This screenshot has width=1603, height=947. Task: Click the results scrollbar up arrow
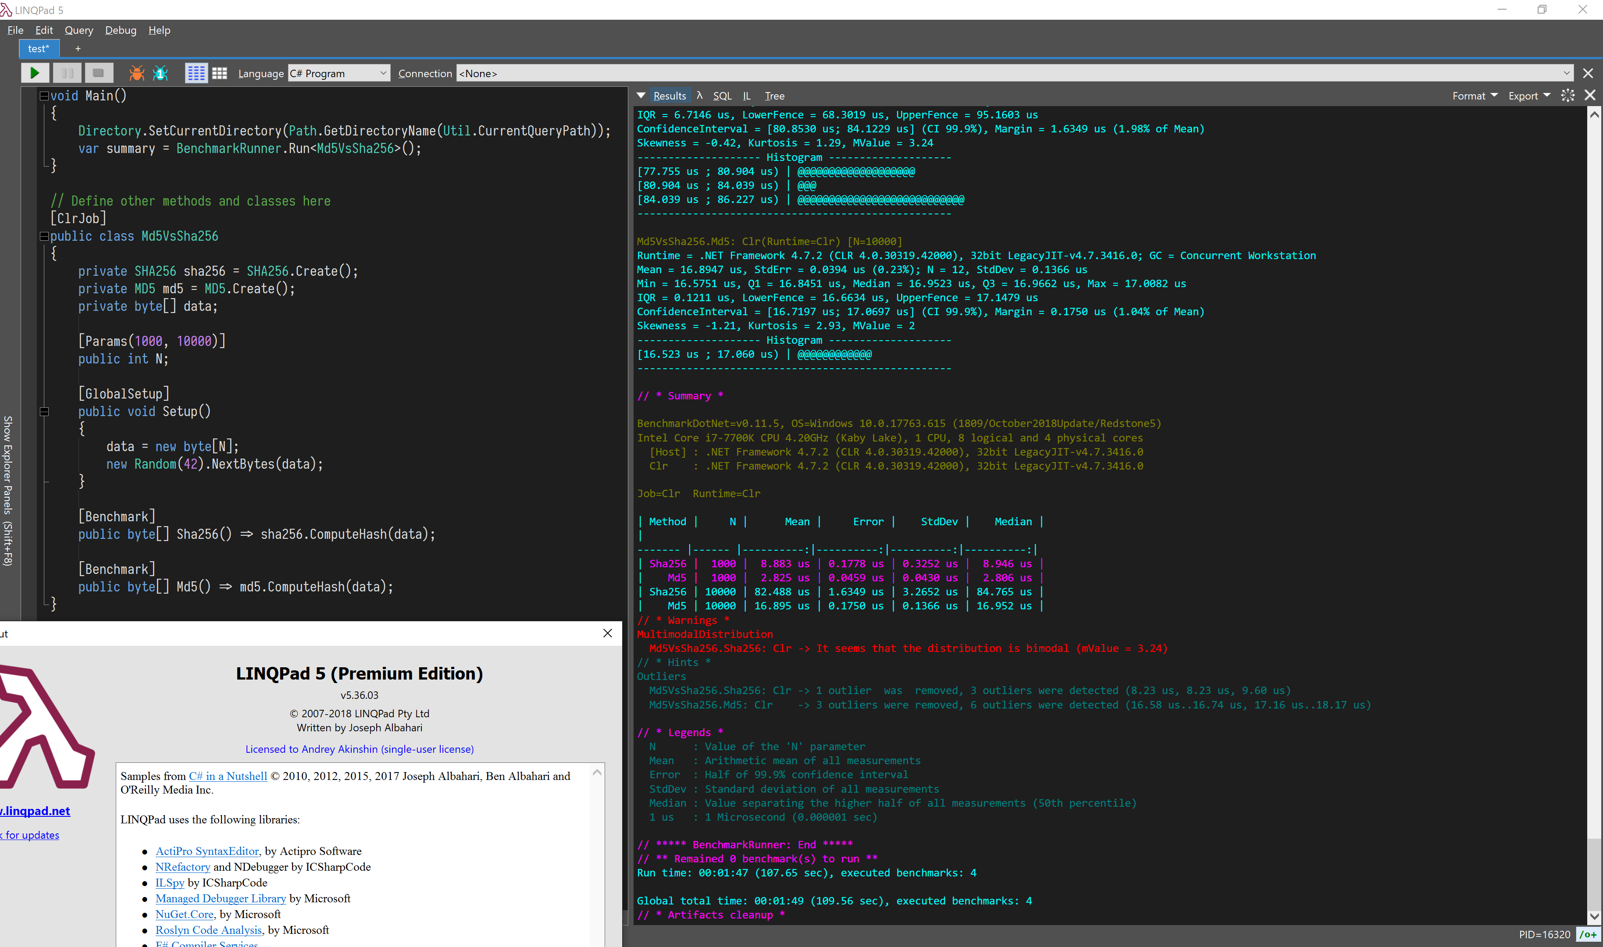coord(1594,115)
